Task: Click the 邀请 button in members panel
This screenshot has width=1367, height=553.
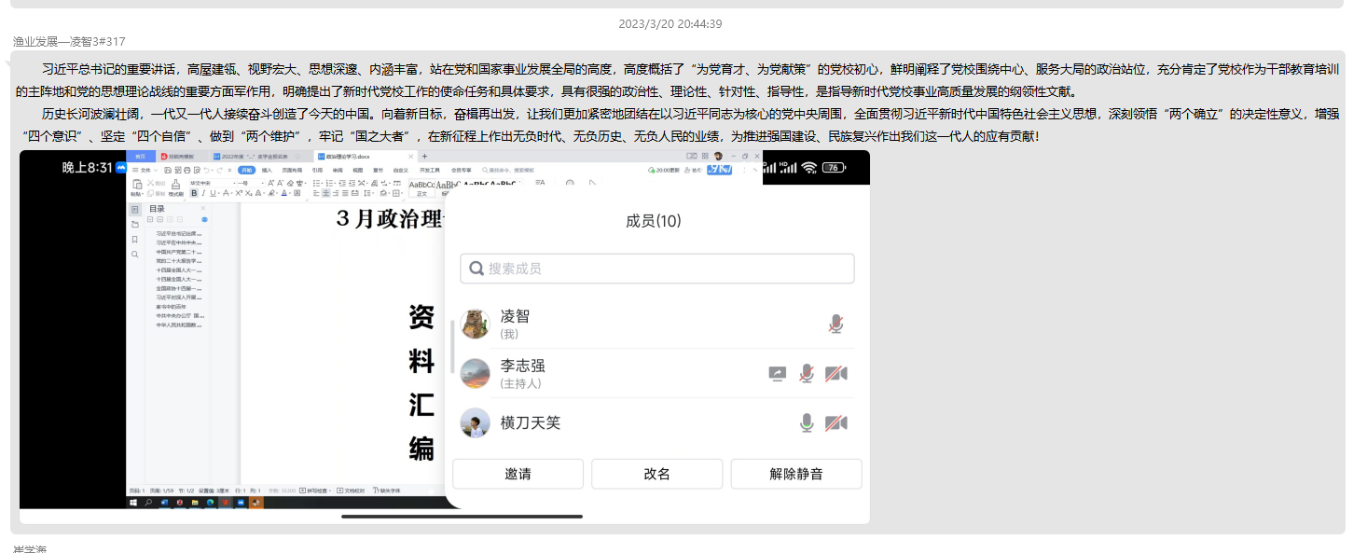Action: coord(518,474)
